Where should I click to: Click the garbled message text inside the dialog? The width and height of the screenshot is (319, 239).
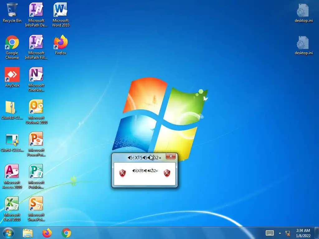point(145,171)
